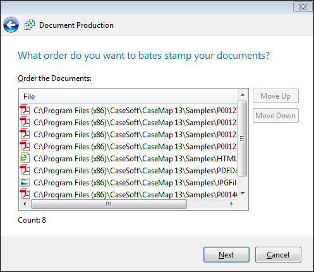
Task: Select the Samples\PDFD file row text
Action: (135, 171)
